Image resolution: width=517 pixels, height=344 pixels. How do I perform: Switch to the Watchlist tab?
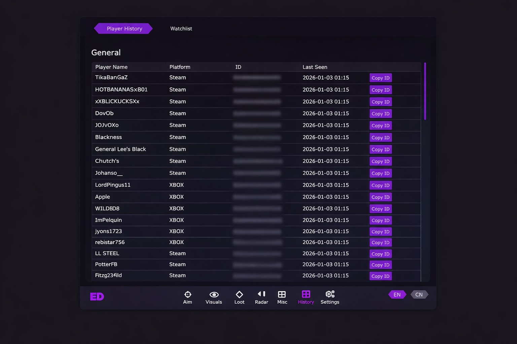click(181, 29)
